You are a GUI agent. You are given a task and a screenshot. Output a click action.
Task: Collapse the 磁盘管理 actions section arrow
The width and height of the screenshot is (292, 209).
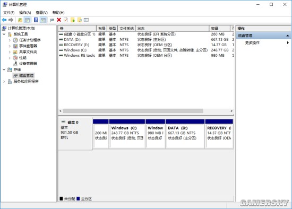[x=288, y=36]
